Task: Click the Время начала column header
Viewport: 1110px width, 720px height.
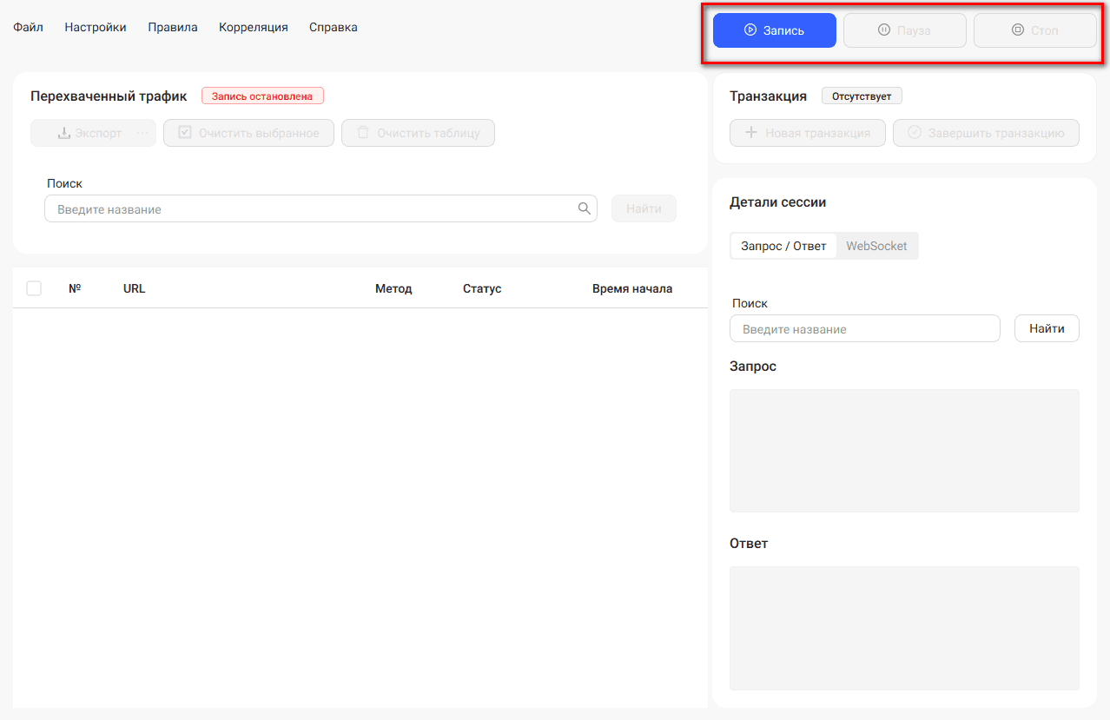Action: tap(632, 288)
